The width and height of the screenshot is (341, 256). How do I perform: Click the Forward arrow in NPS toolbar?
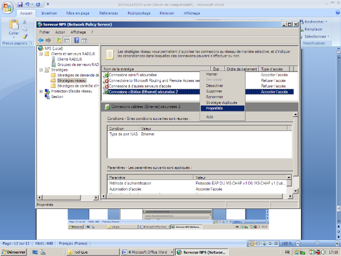(48, 40)
